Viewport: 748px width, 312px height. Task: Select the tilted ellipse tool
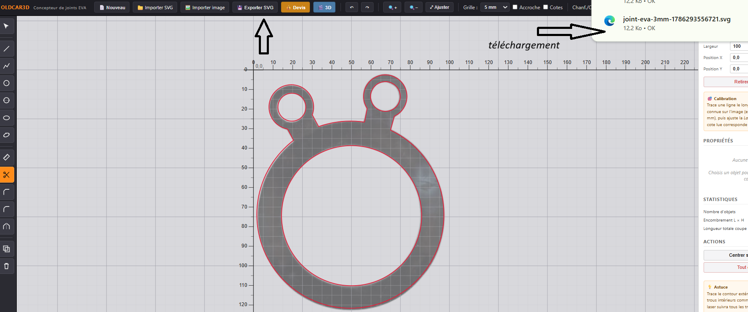7,135
